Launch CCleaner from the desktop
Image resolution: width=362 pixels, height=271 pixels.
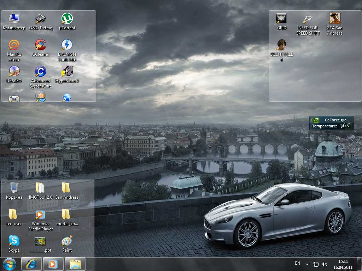(41, 45)
